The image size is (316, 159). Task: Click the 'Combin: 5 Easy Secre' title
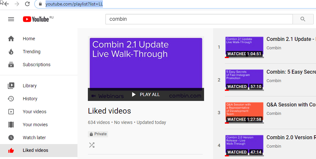pos(291,72)
